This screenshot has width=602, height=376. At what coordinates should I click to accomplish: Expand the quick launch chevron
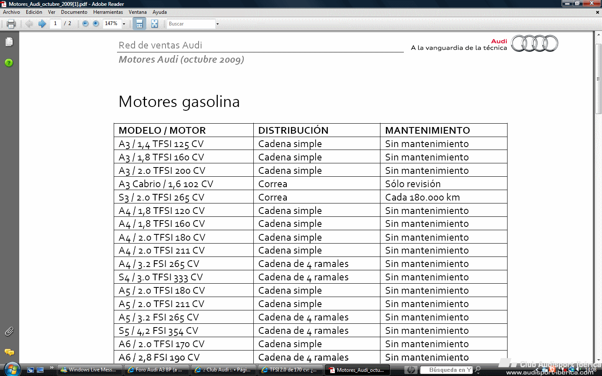52,368
